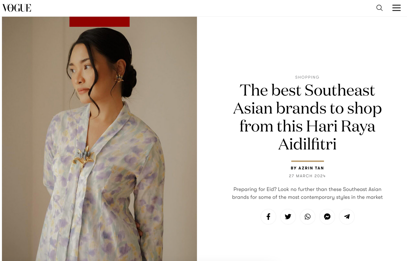Viewport: 407px width, 261px height.
Task: Click the floral kebaya sleeve in photo
Action: (x=152, y=184)
